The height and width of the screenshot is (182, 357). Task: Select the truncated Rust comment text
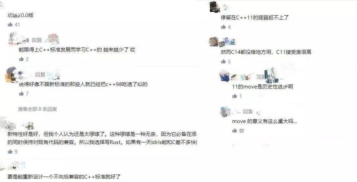pos(102,138)
